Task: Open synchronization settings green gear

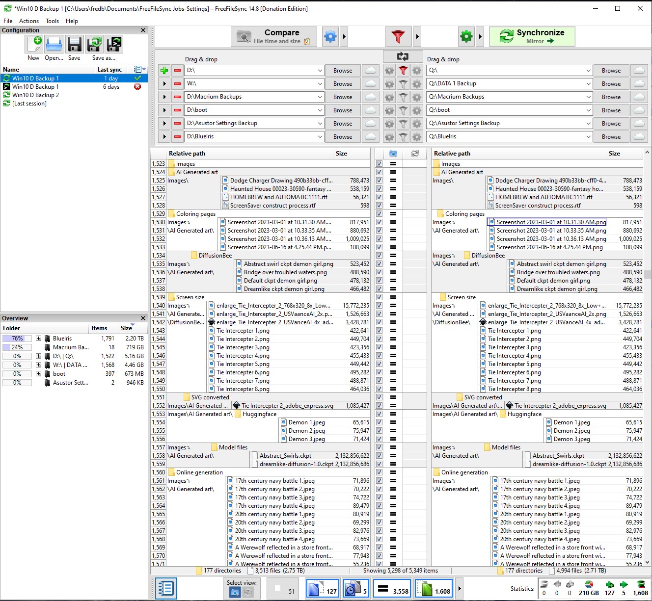Action: pos(466,36)
